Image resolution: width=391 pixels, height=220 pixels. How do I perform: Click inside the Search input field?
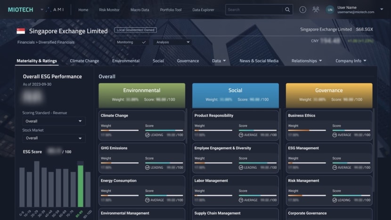(x=254, y=10)
